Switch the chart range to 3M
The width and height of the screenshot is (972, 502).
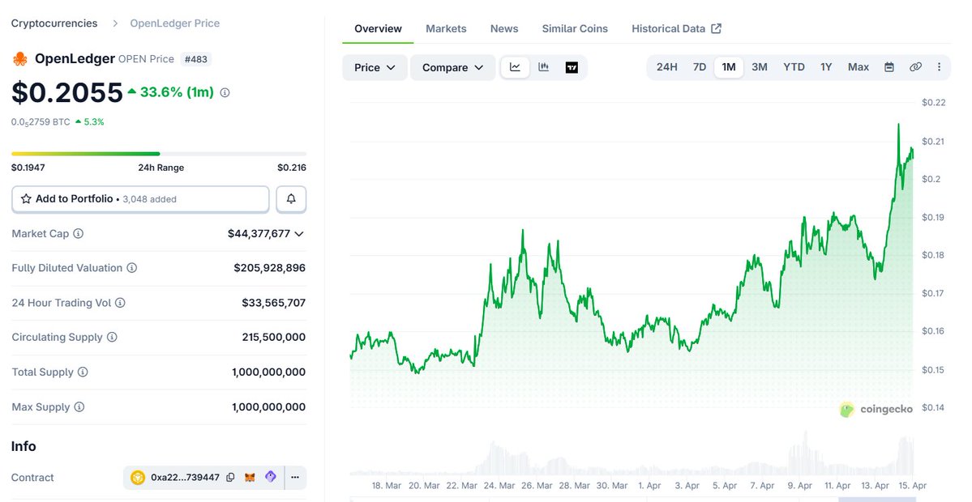tap(760, 67)
